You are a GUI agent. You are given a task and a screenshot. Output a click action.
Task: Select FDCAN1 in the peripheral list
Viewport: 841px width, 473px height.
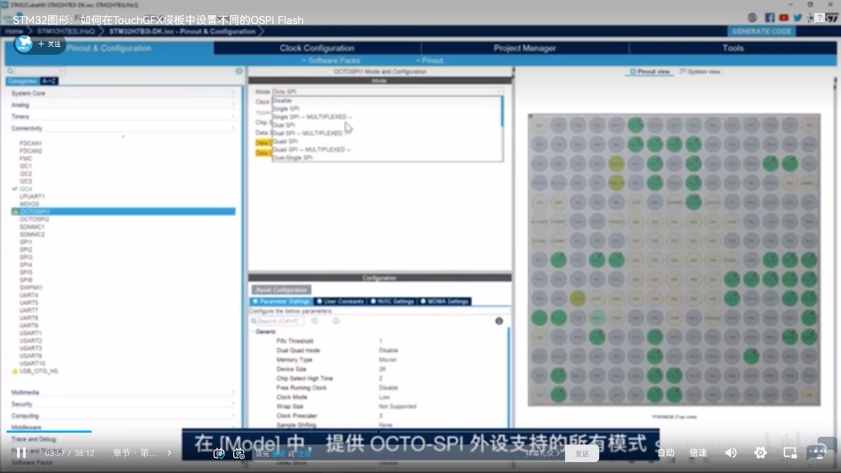tap(31, 143)
